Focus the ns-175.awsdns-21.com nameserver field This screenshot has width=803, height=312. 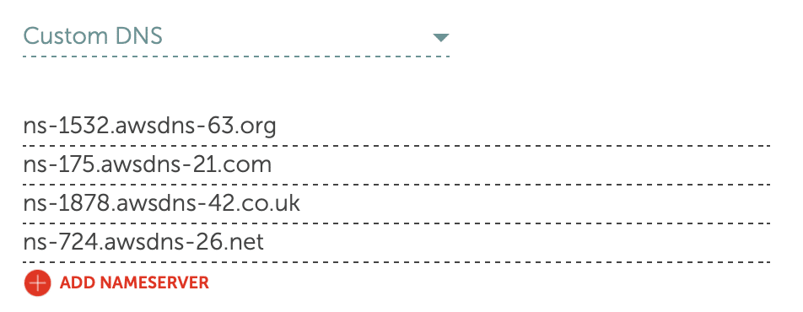(397, 165)
